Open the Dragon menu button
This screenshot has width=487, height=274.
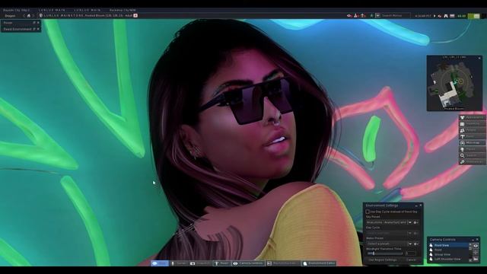coord(10,15)
